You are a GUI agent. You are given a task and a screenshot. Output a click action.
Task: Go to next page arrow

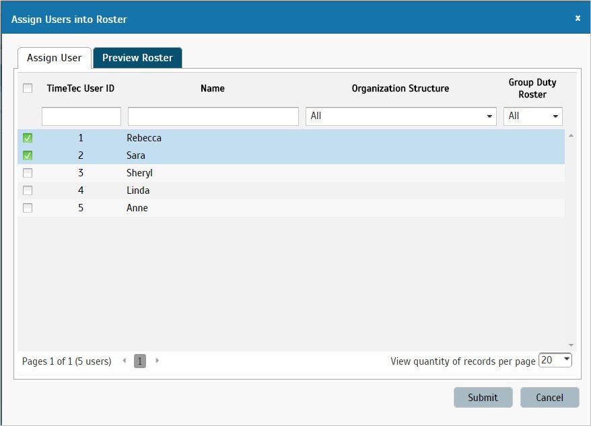tap(157, 361)
